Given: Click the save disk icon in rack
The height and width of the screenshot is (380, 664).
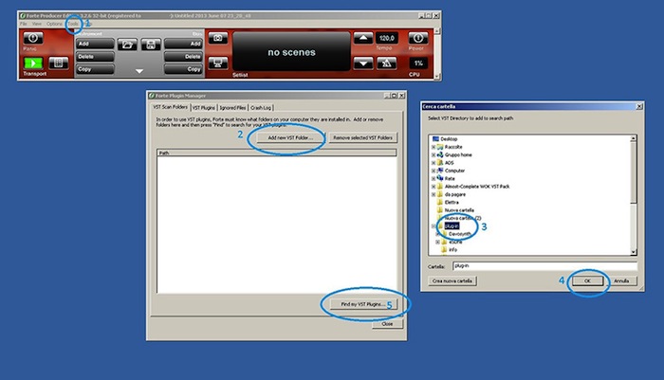Looking at the screenshot, I should 150,44.
